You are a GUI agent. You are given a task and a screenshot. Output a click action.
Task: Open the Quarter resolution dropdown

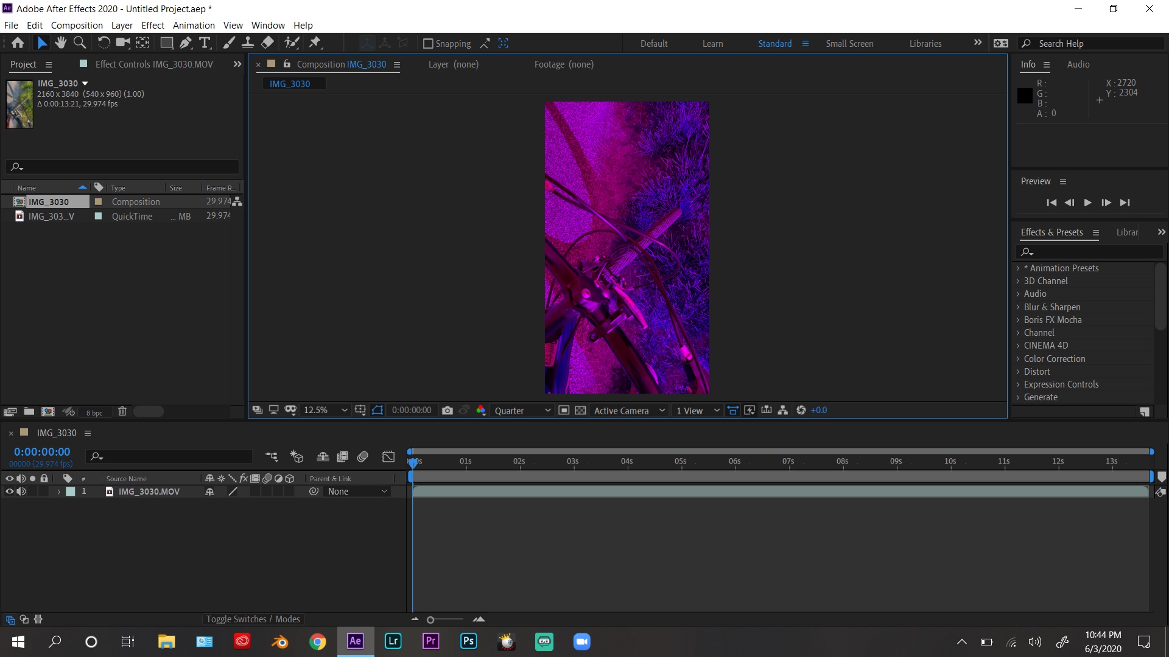(x=522, y=411)
